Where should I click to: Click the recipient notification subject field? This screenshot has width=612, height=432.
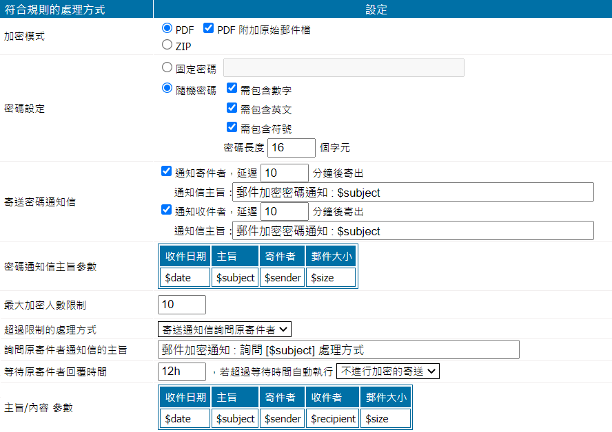[412, 230]
